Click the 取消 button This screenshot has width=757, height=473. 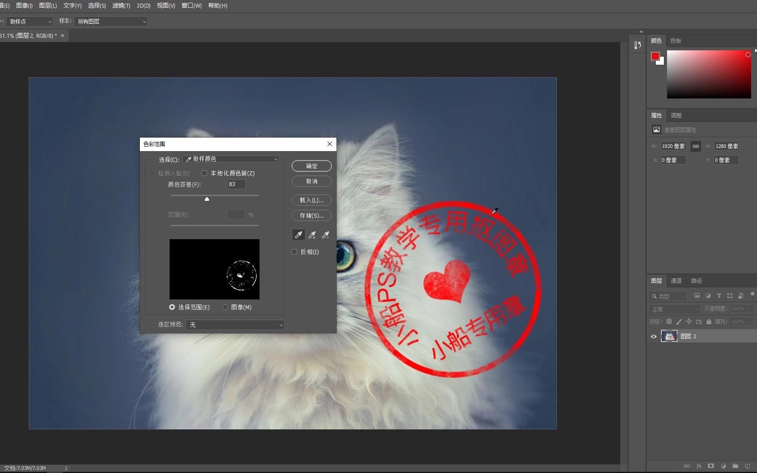pos(312,181)
